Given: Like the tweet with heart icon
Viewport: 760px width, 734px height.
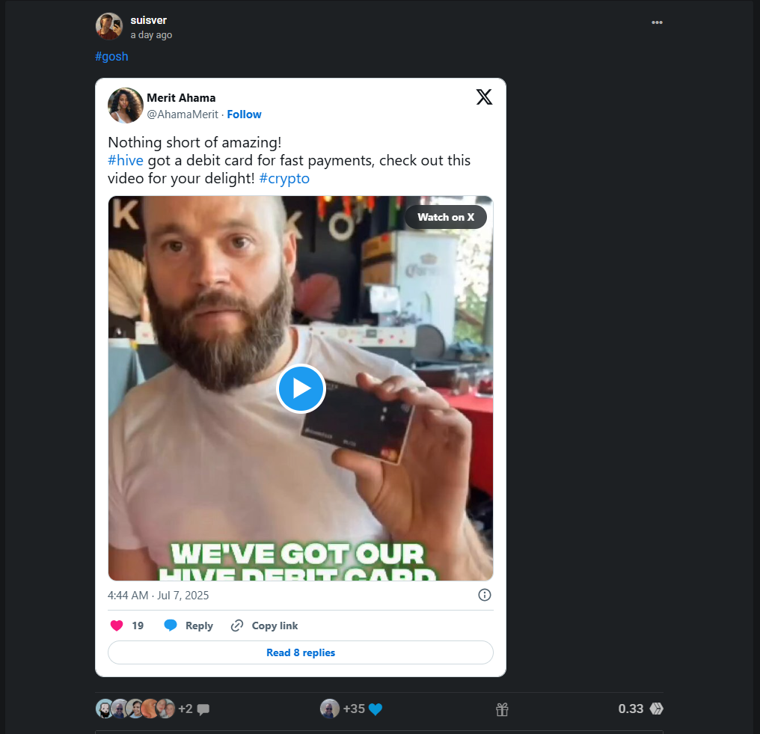Looking at the screenshot, I should [x=117, y=626].
